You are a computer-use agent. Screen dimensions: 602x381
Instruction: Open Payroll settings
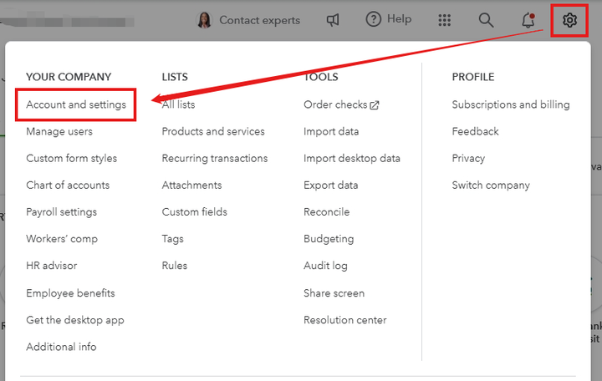[x=62, y=211]
